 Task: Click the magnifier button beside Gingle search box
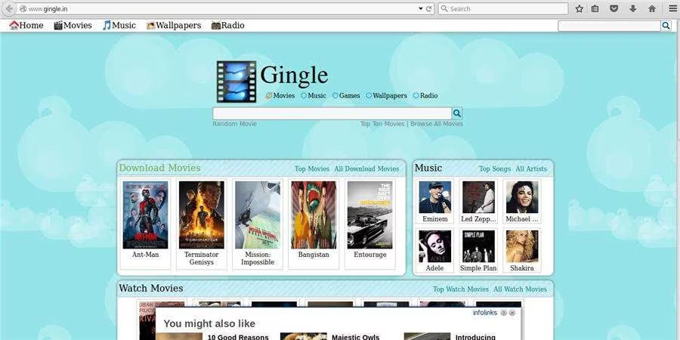(457, 113)
